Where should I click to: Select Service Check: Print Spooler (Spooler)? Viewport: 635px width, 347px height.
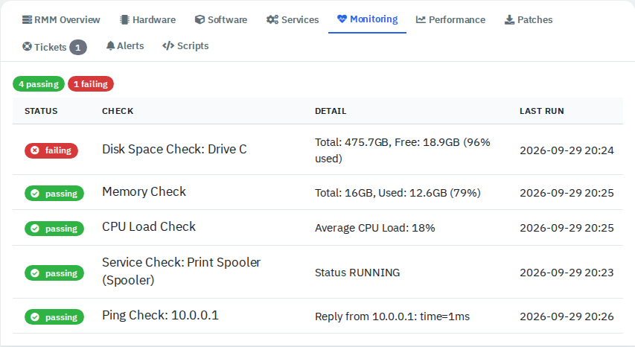tap(181, 271)
